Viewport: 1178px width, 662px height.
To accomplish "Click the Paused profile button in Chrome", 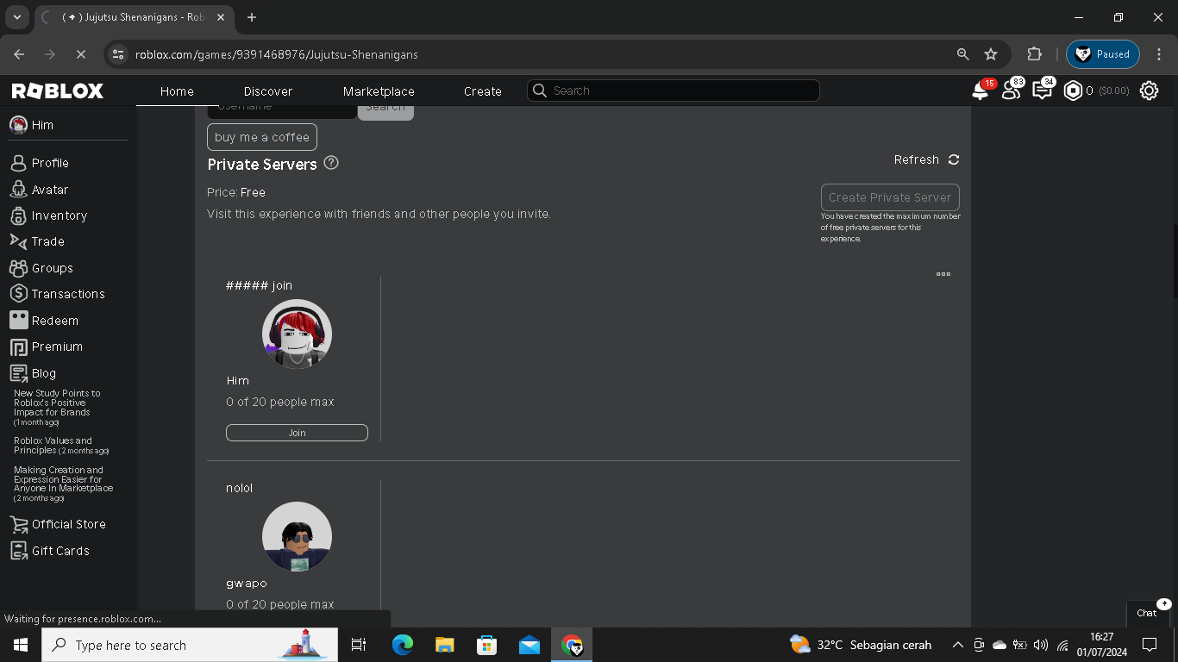I will pos(1103,54).
